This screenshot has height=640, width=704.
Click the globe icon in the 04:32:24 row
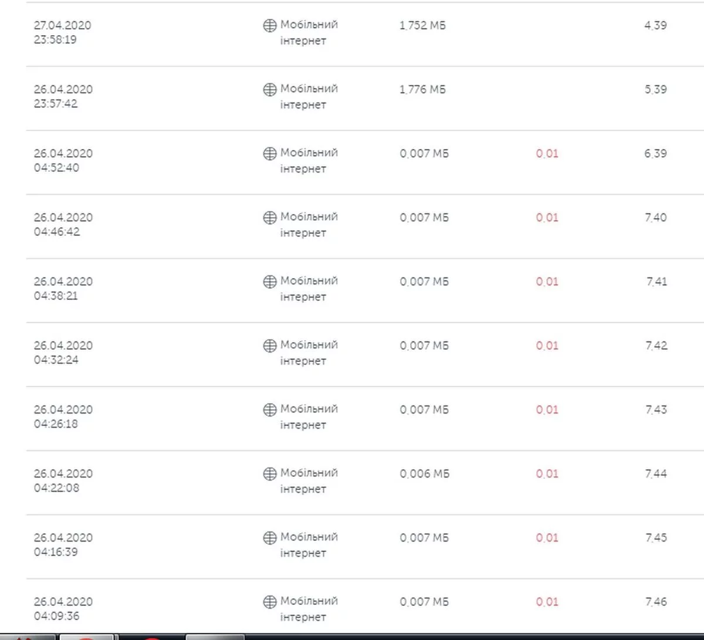pos(269,345)
